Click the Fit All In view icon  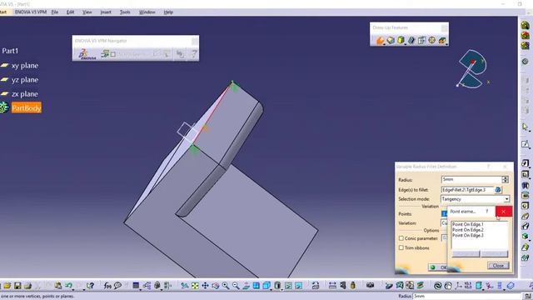point(195,285)
